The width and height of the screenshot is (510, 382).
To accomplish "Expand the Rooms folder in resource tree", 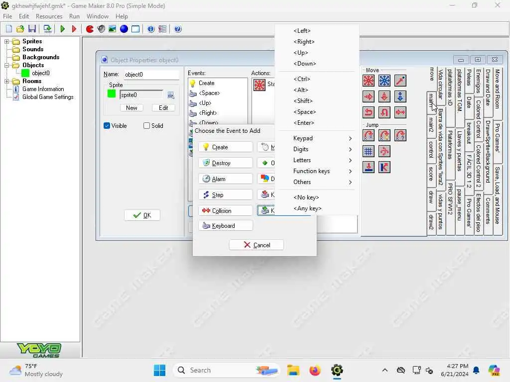I will [x=6, y=81].
